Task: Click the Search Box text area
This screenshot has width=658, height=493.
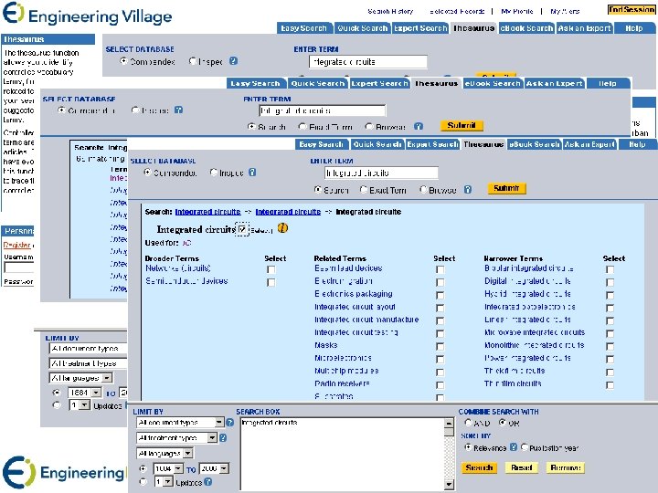Action: [x=343, y=454]
